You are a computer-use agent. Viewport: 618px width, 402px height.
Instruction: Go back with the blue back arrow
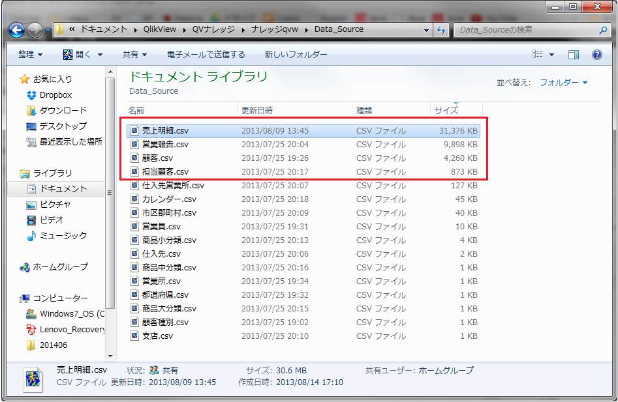(16, 30)
